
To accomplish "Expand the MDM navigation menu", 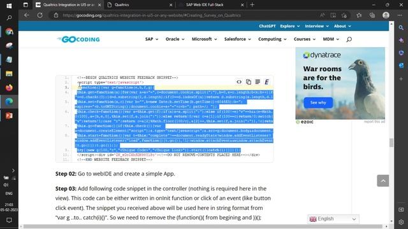I will [331, 39].
